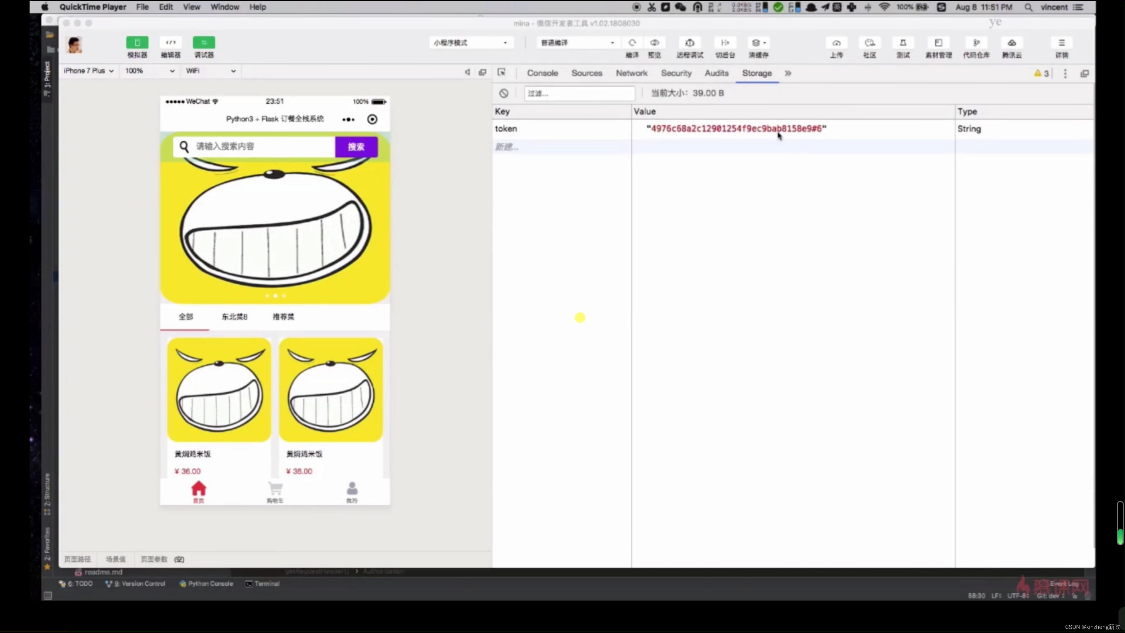This screenshot has height=633, width=1125.
Task: Click the inspect element picker icon
Action: [x=501, y=72]
